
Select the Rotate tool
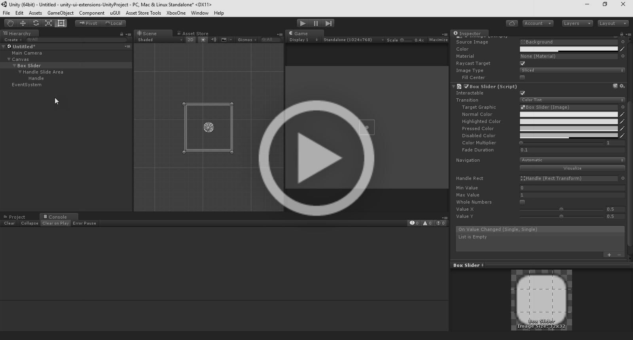(x=36, y=23)
